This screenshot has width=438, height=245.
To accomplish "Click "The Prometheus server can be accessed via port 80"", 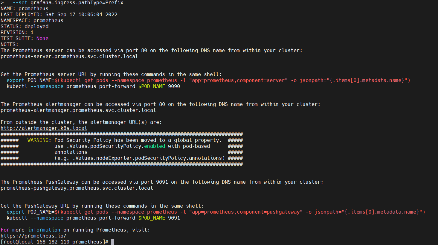I will tap(152, 50).
